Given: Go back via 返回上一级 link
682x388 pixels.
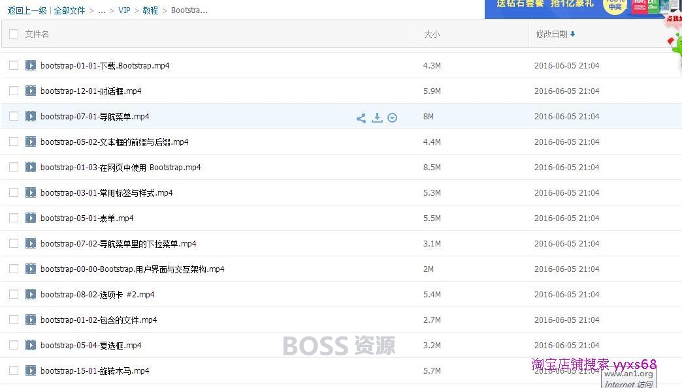Looking at the screenshot, I should coord(27,10).
